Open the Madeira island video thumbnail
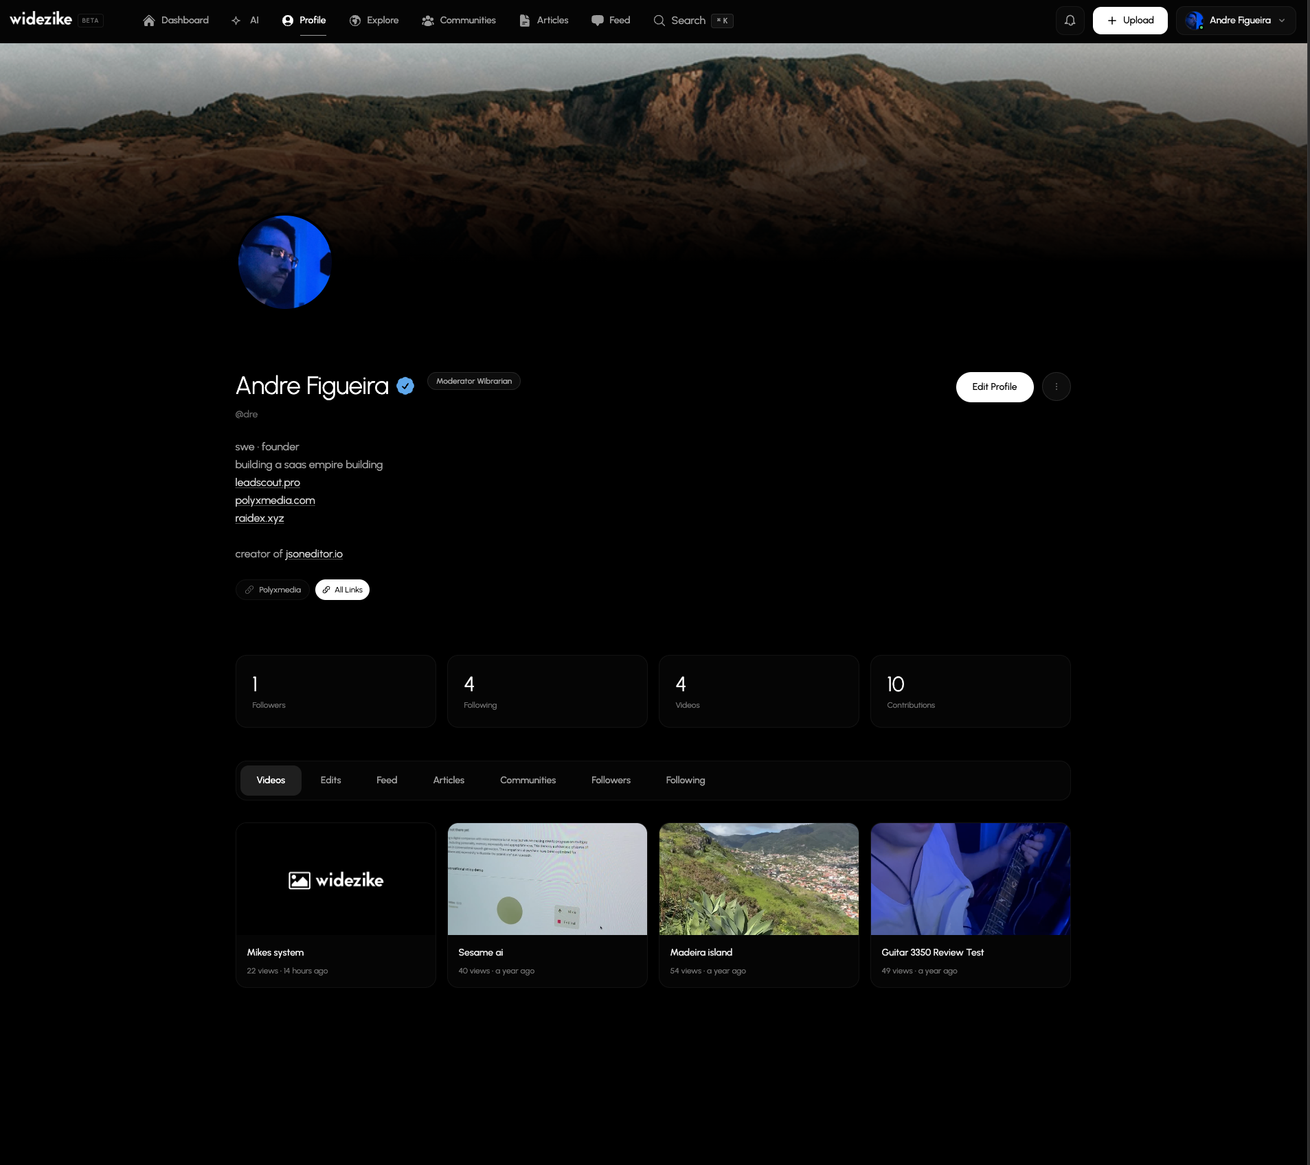Screen dimensions: 1310x1165 pyautogui.click(x=758, y=879)
